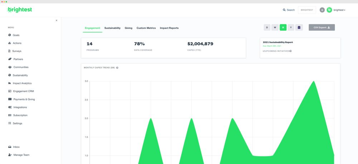Image resolution: width=358 pixels, height=164 pixels.
Task: Switch to the Sustainability tab
Action: (x=112, y=28)
